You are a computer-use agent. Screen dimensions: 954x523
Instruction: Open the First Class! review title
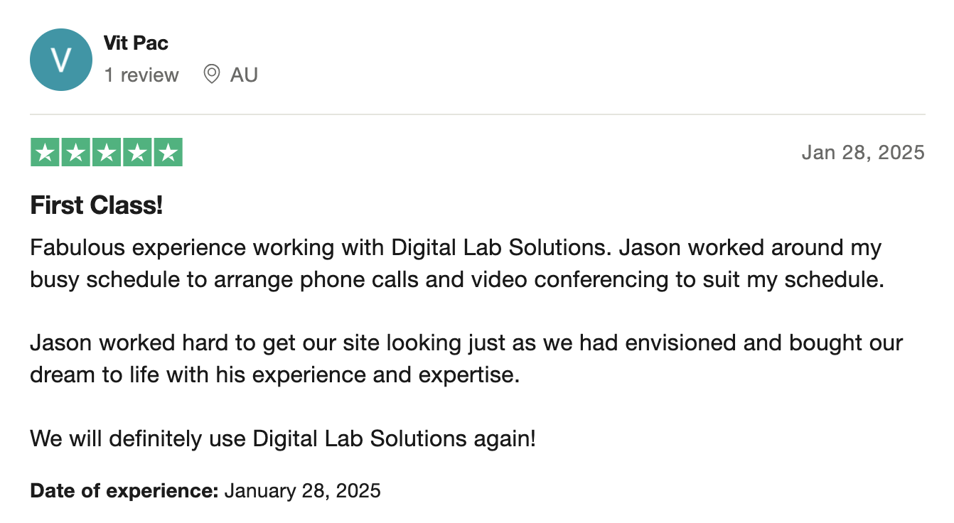[x=97, y=205]
